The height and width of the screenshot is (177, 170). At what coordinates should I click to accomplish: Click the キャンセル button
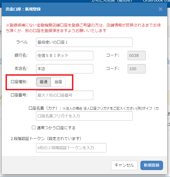[124, 165]
